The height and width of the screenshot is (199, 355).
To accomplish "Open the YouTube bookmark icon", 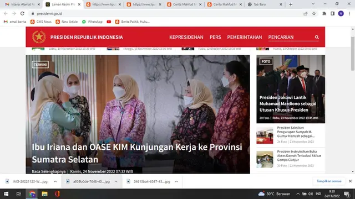I will (x=109, y=22).
